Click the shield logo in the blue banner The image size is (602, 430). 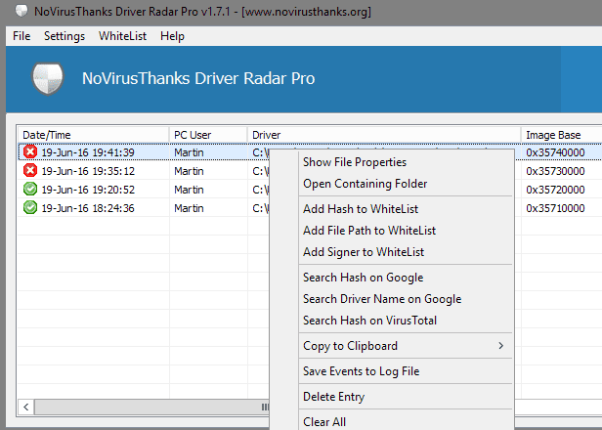48,78
